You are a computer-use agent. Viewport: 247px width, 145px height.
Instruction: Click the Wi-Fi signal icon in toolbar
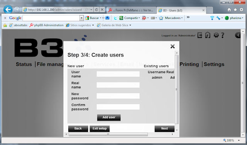pos(212,18)
